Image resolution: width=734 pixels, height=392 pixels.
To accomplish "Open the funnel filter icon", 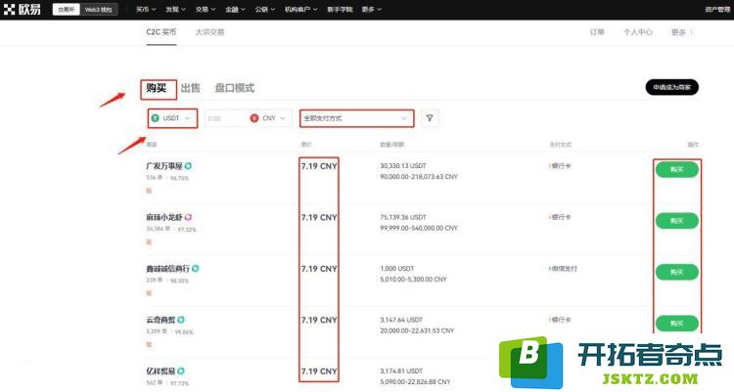I will click(430, 118).
